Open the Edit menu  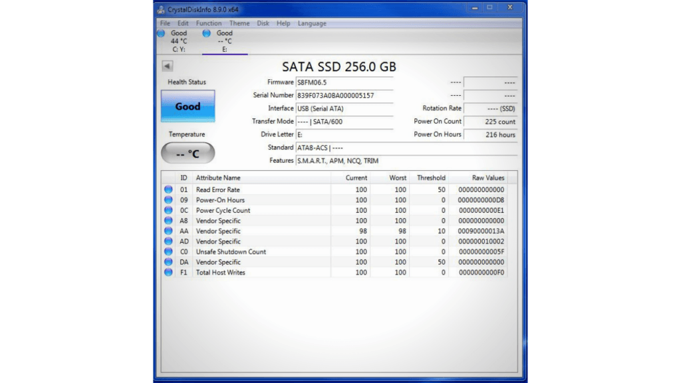click(x=183, y=23)
